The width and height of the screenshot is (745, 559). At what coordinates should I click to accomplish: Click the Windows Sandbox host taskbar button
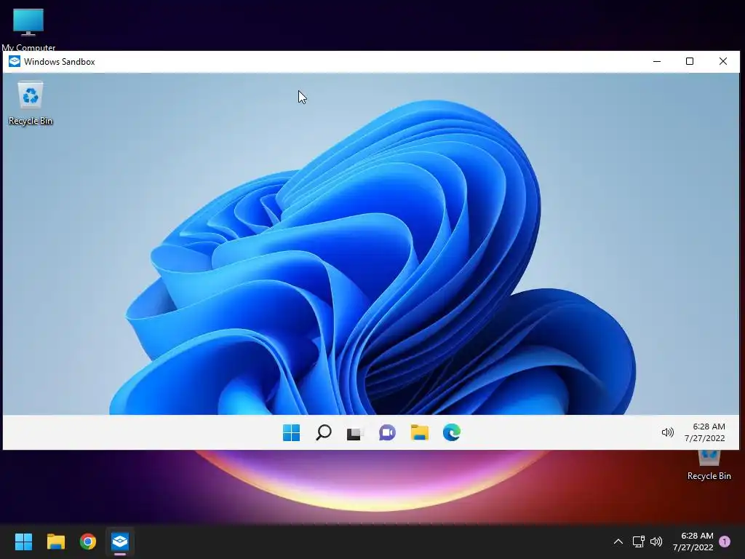120,542
